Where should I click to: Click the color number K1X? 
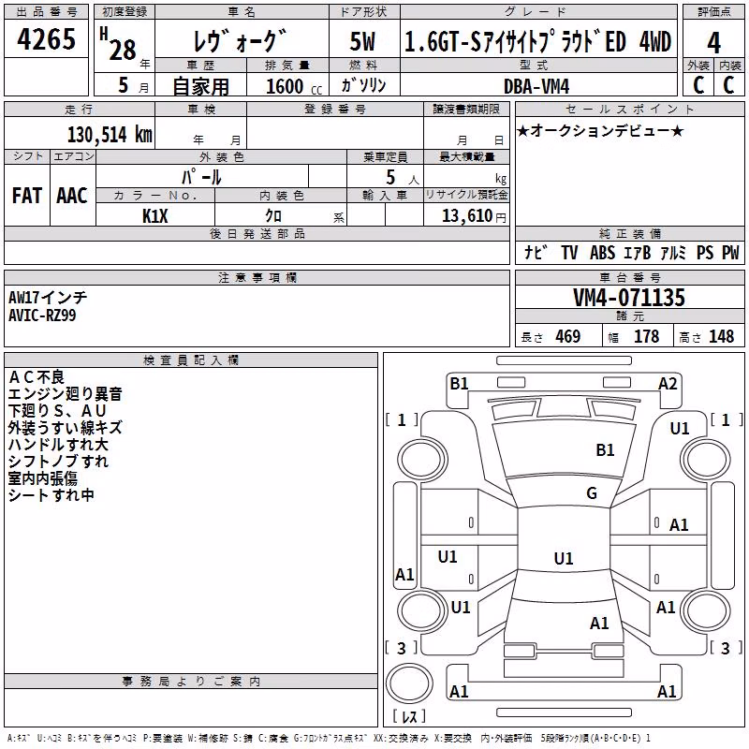[155, 216]
